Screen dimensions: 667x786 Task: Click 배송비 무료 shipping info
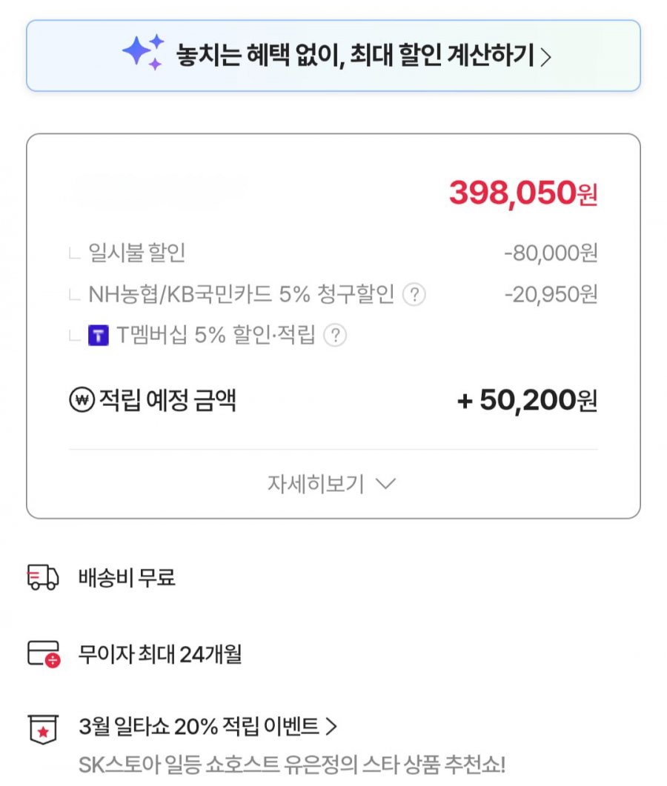(127, 578)
